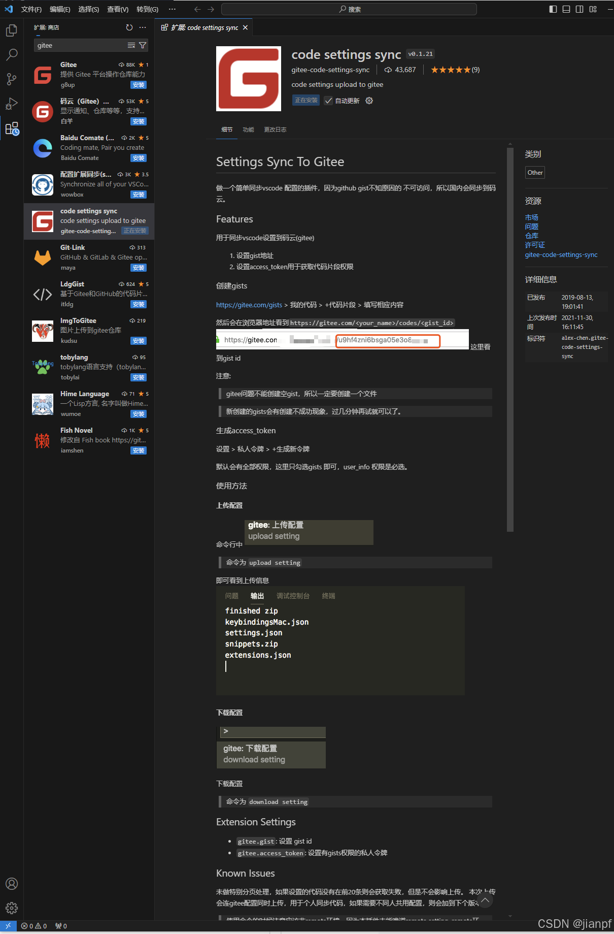Screen dimensions: 614x934
Task: Clear extension search results icon
Action: tap(131, 45)
